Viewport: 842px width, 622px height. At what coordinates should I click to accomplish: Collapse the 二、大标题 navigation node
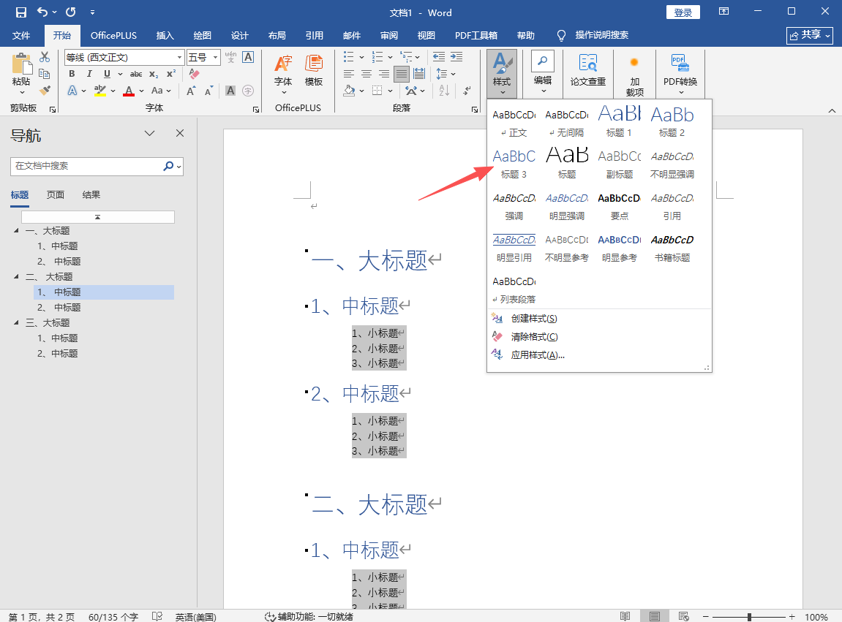pos(17,277)
